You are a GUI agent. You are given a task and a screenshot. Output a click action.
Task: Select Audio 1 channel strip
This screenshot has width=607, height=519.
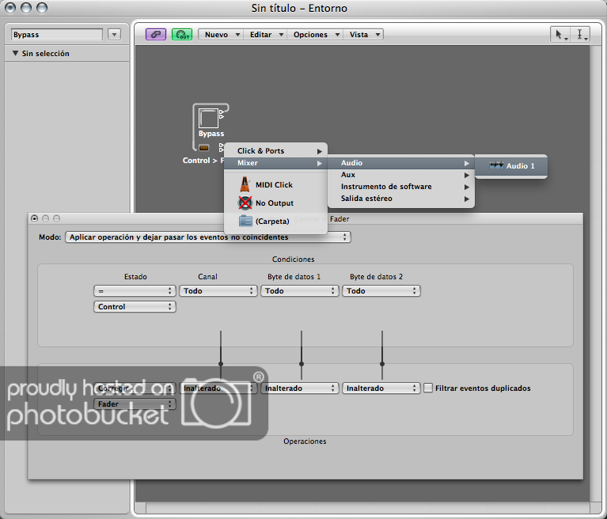pos(520,166)
